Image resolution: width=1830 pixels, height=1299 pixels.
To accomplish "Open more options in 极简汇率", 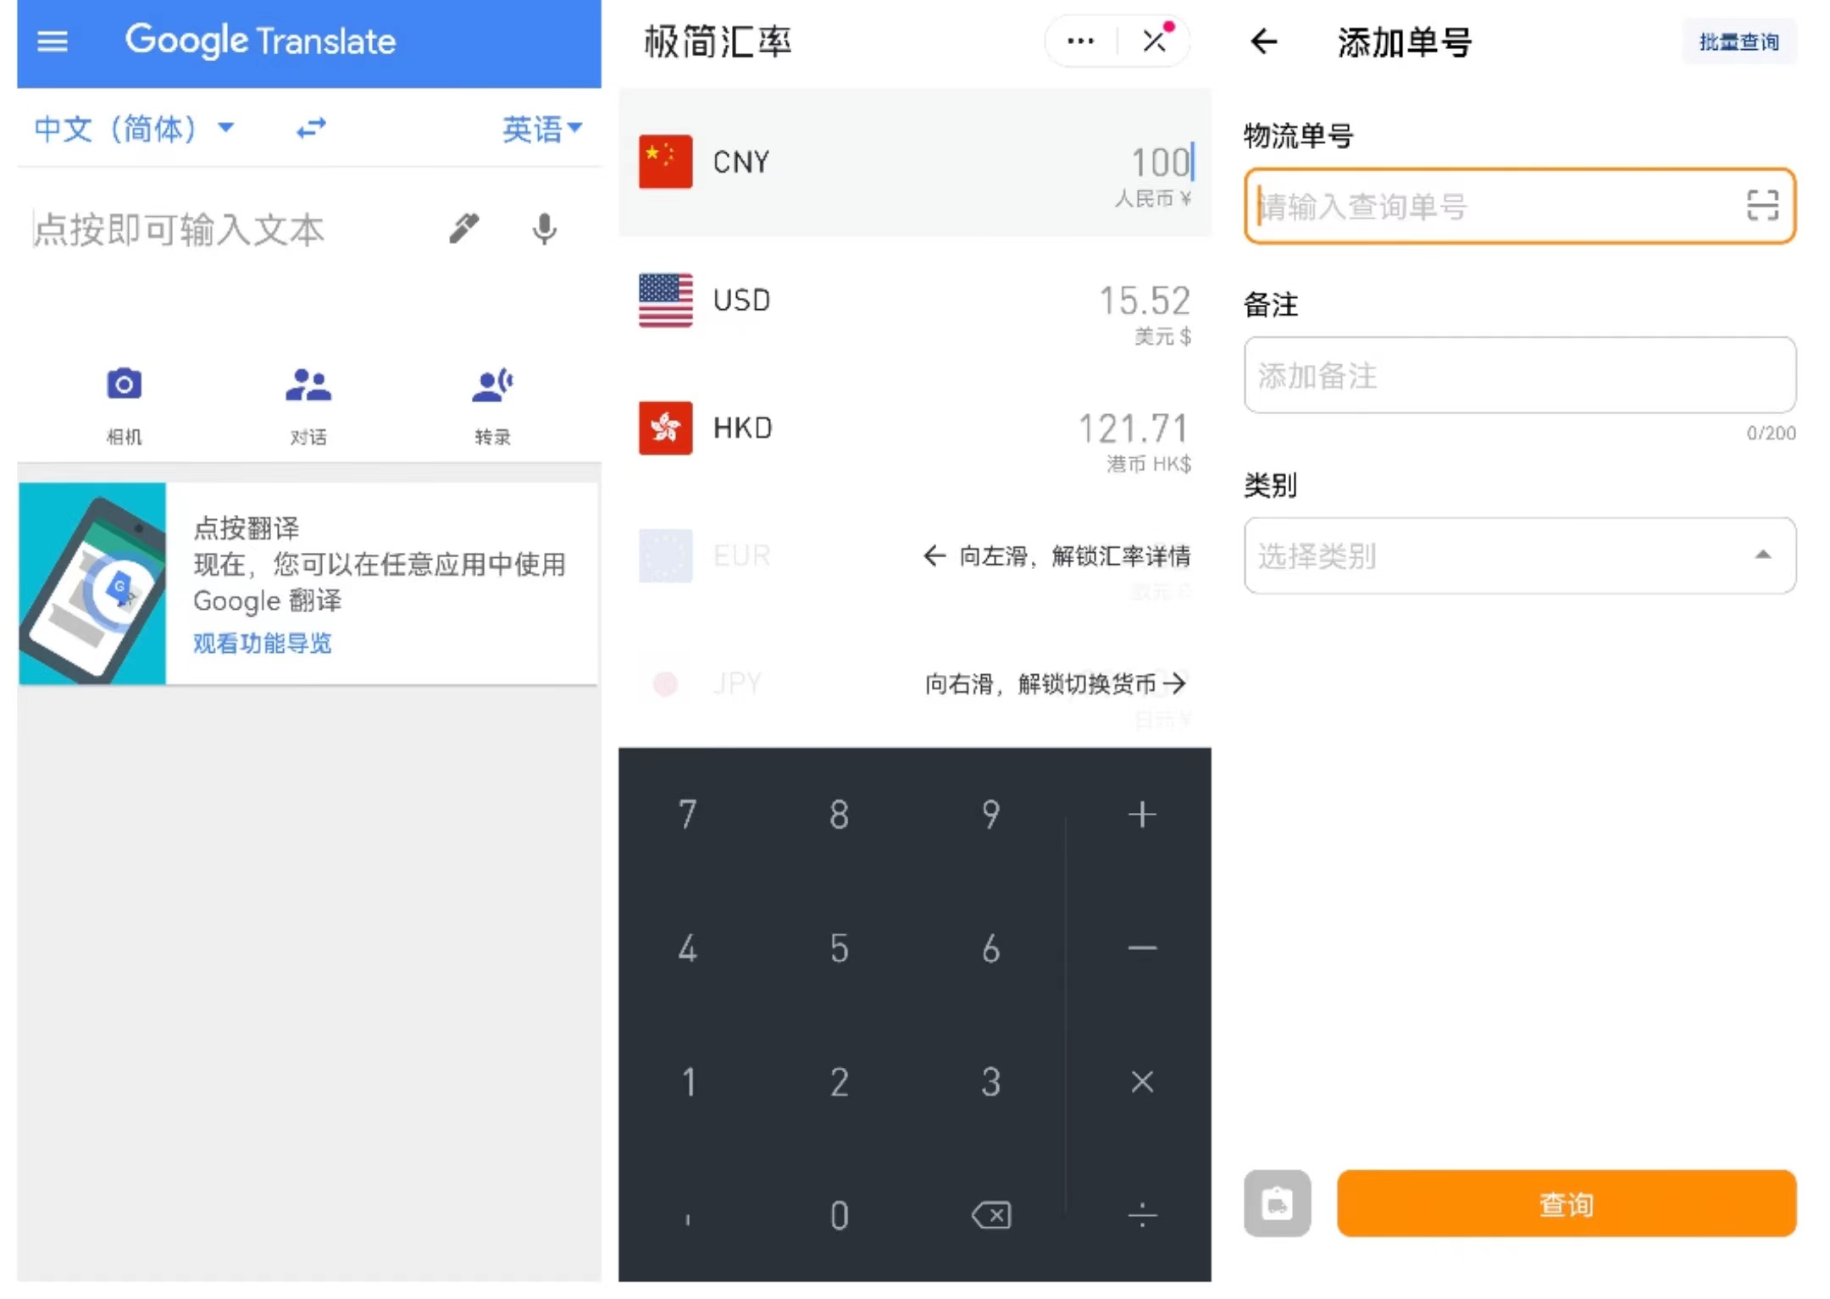I will click(x=1079, y=41).
